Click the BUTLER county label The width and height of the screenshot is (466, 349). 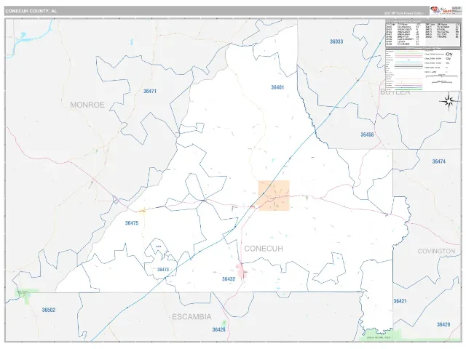395,92
